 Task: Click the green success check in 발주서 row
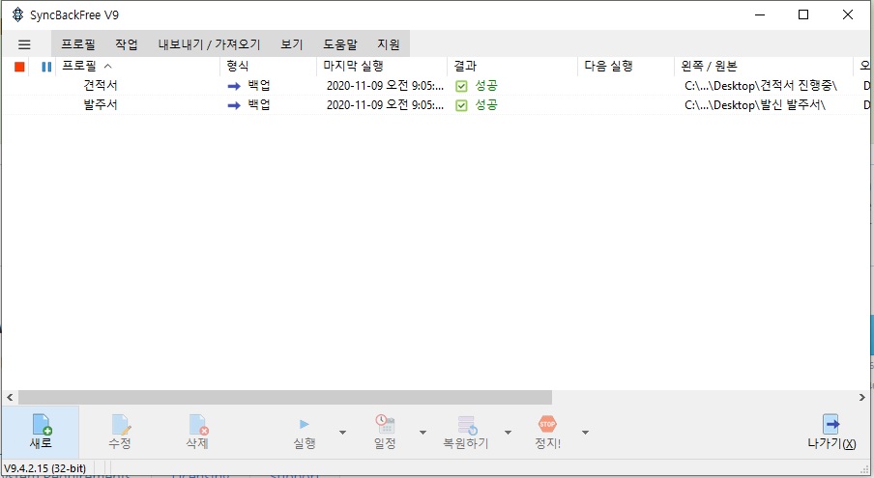click(x=461, y=105)
